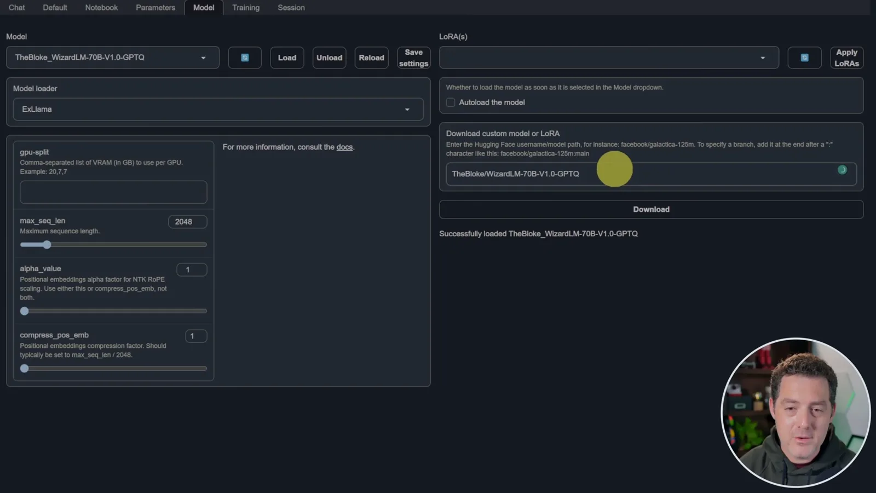Select the Model tab
The height and width of the screenshot is (493, 876).
[204, 8]
